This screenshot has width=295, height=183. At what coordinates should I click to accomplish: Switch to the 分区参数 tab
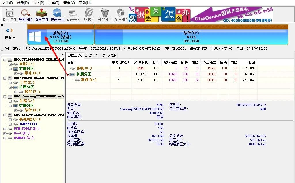(x=75, y=55)
